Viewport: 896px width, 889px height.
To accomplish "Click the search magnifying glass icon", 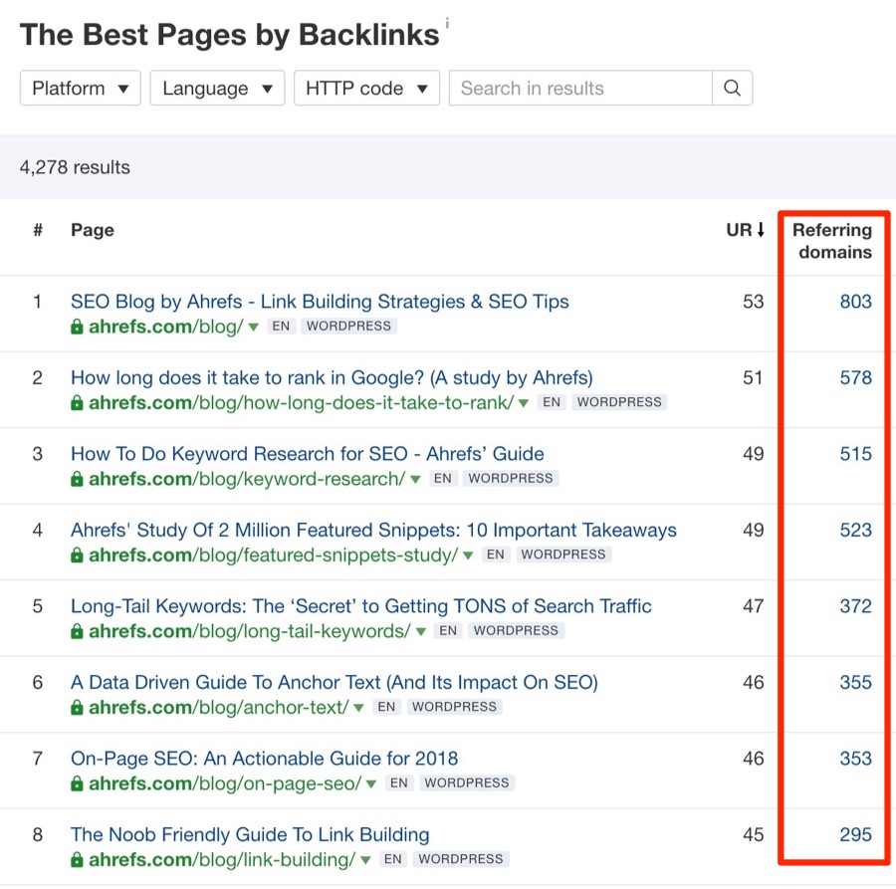I will pos(732,88).
